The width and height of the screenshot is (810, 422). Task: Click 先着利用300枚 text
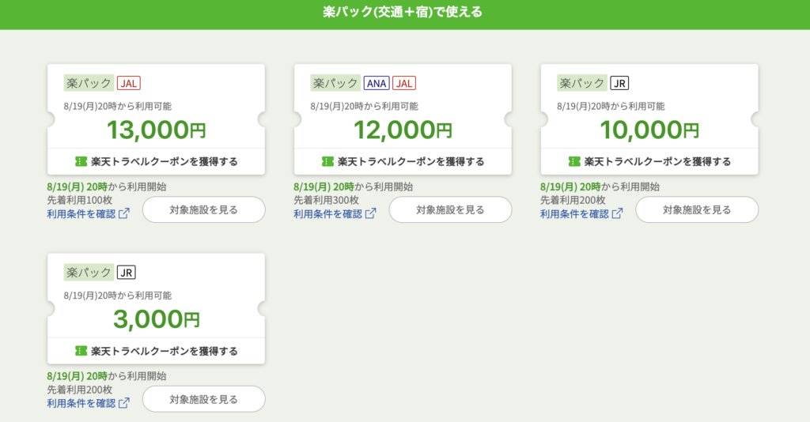coord(326,200)
